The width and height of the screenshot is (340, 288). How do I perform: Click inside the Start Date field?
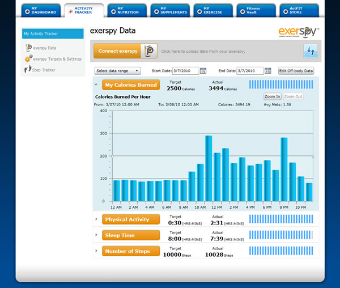185,71
